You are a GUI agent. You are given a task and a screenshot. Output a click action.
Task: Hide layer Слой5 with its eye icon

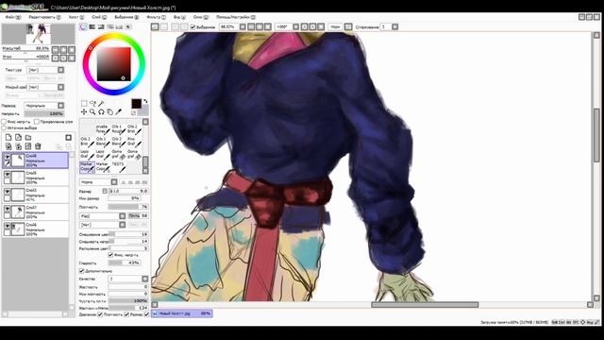point(8,174)
